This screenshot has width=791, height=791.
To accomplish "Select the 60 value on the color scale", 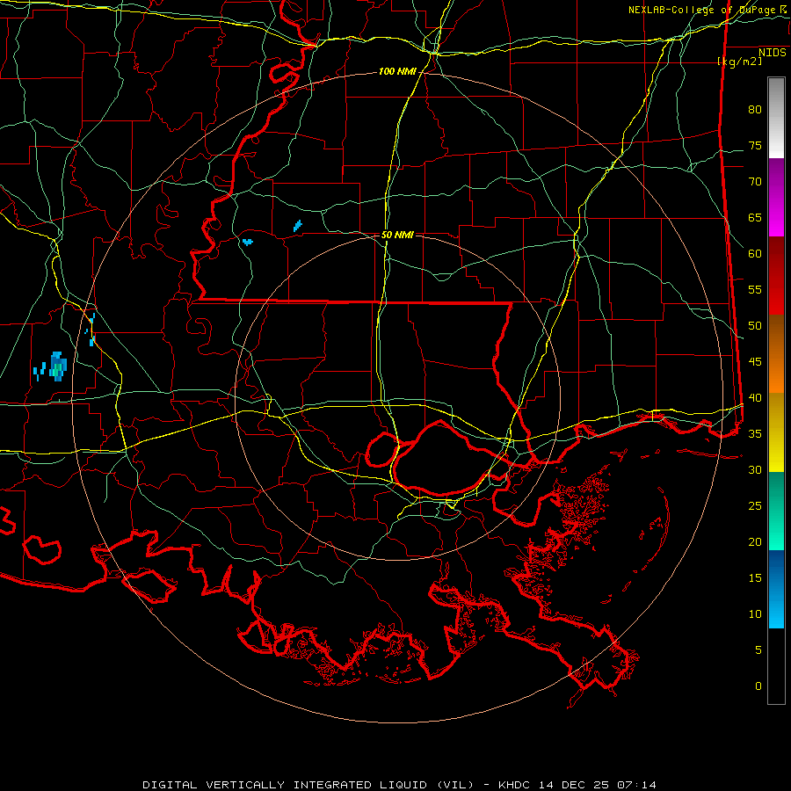I will [755, 254].
